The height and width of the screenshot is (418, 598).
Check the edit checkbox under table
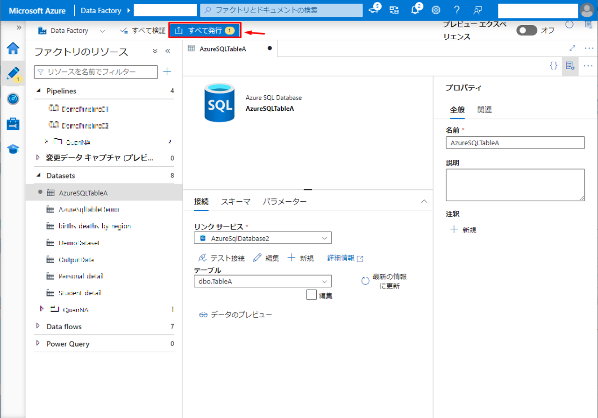tap(312, 295)
